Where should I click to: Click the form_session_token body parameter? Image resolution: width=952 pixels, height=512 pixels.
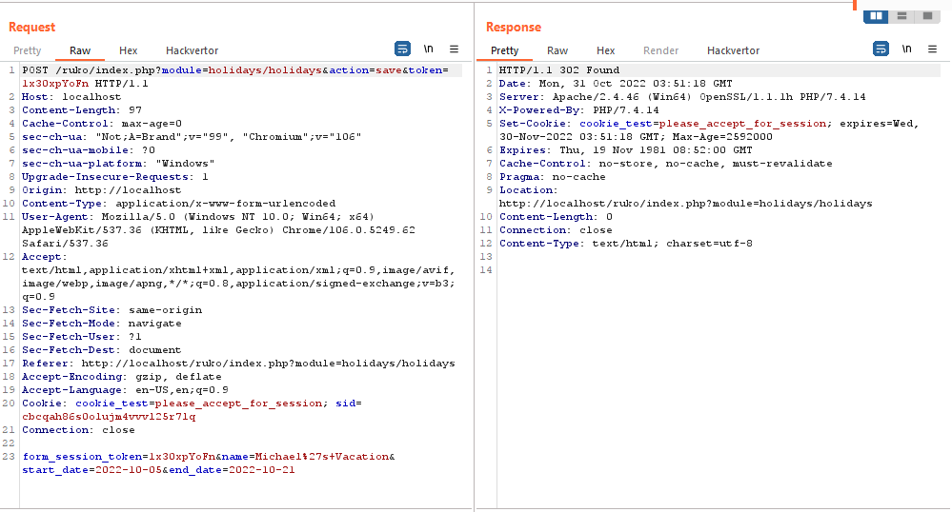point(118,457)
